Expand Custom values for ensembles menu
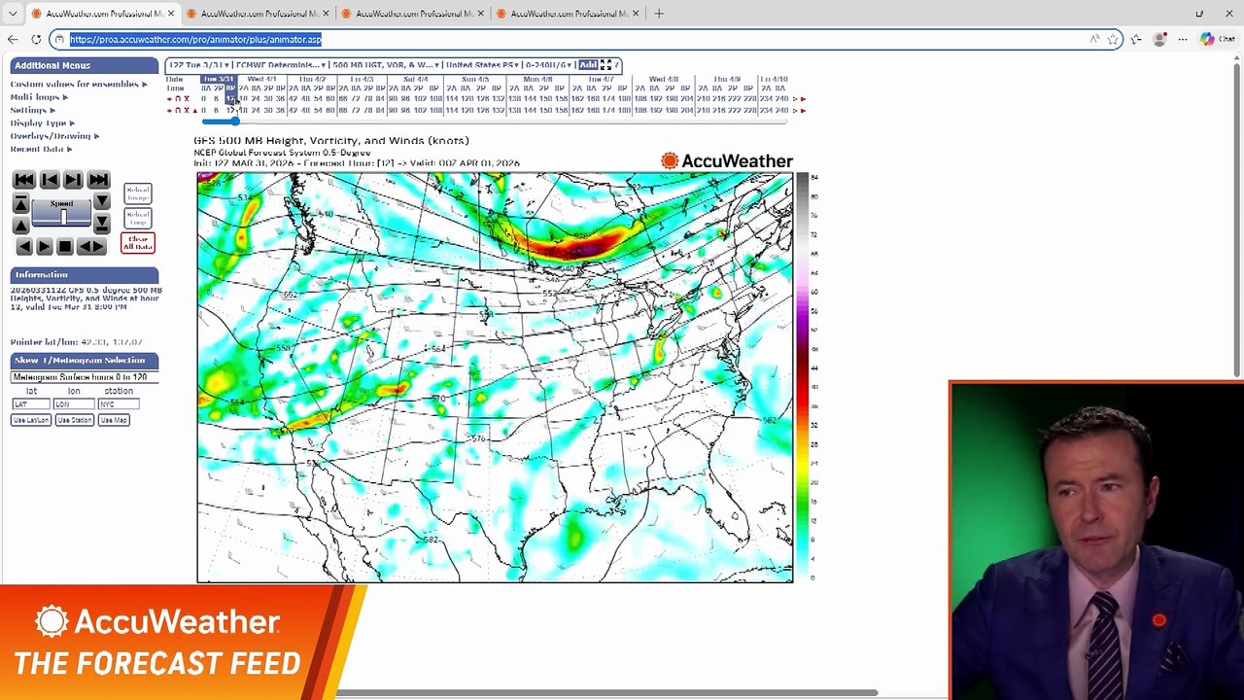 click(x=79, y=85)
